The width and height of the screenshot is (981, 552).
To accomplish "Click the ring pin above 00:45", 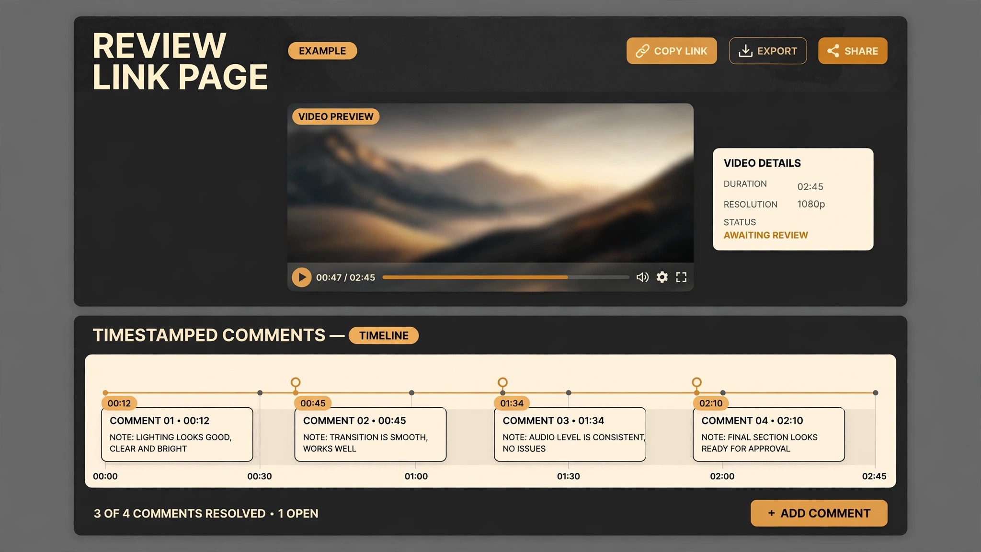I will click(x=296, y=382).
